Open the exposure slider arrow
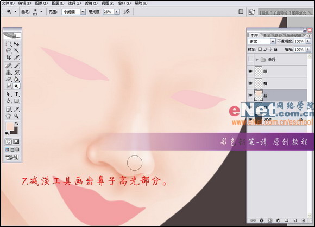 point(117,12)
